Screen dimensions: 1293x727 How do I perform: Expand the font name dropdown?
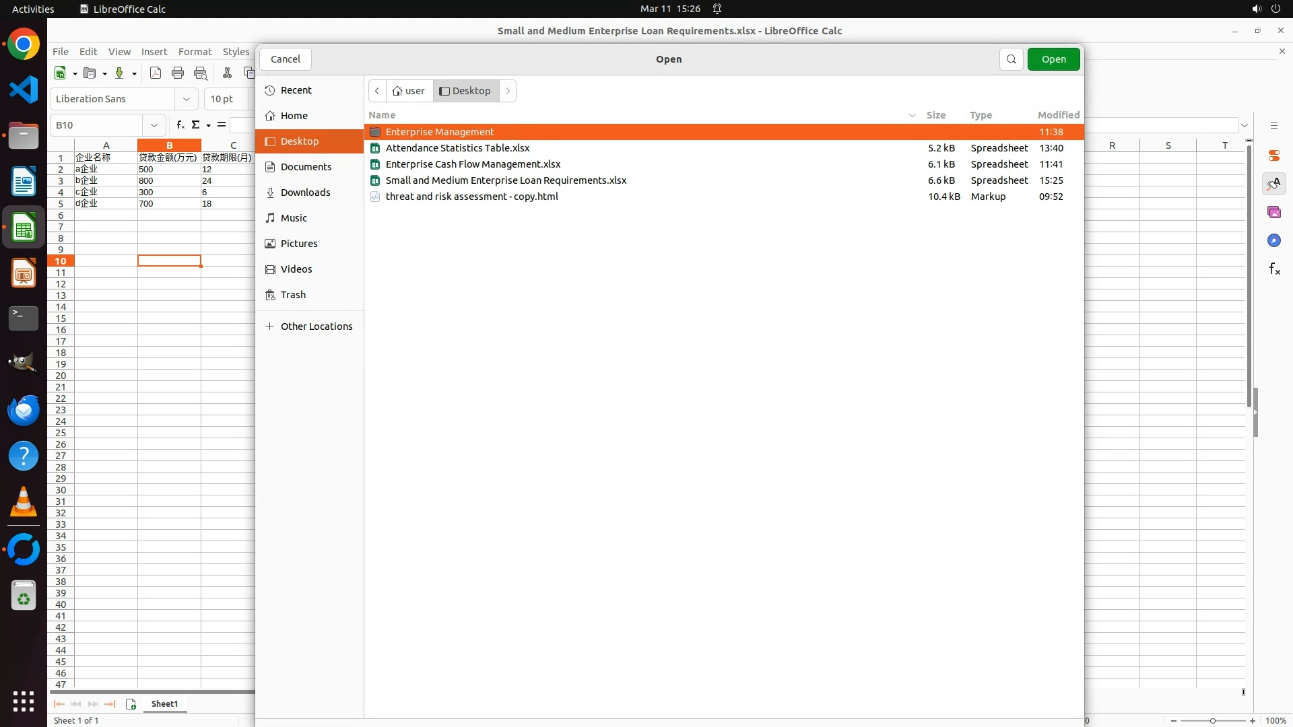point(187,99)
